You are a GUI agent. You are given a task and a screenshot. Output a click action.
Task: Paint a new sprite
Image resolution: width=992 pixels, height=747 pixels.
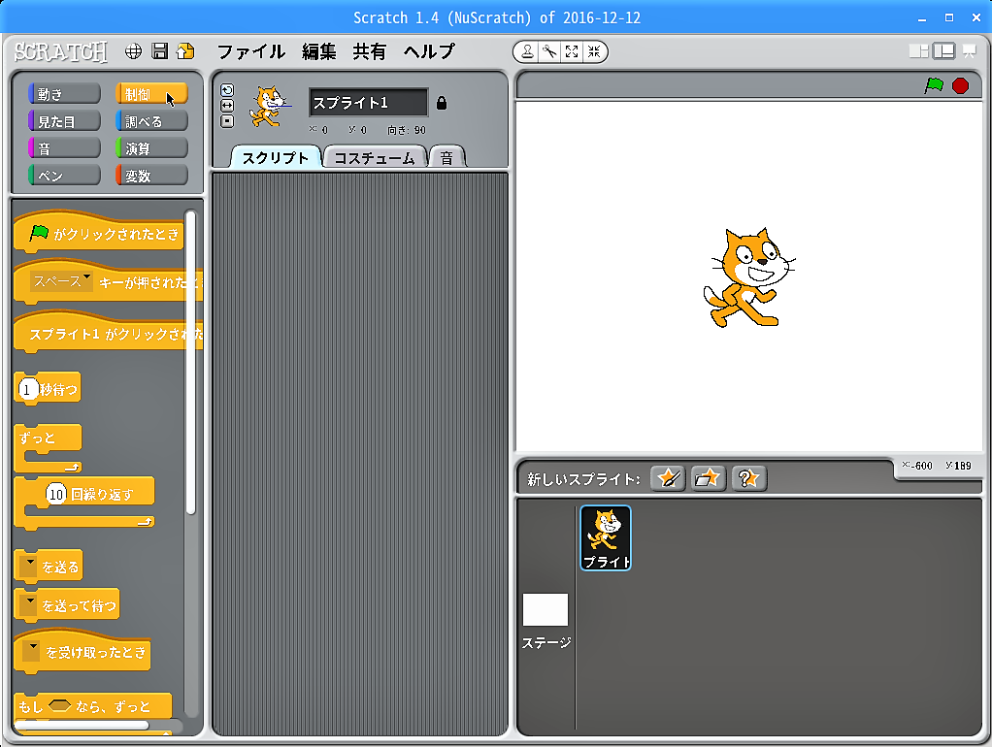[x=668, y=478]
